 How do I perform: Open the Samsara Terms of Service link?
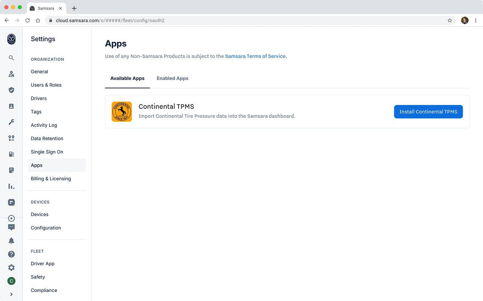pos(255,56)
